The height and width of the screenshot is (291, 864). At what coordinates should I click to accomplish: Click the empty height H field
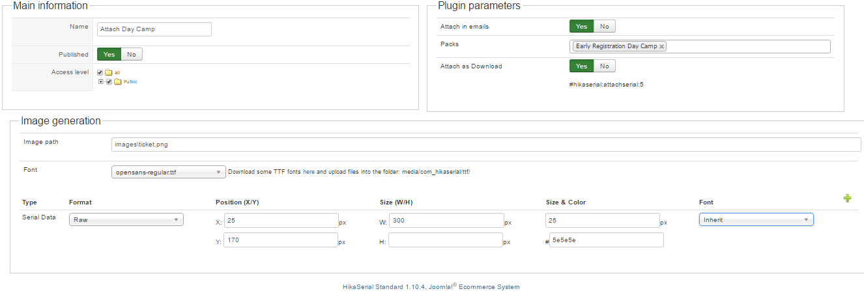445,240
